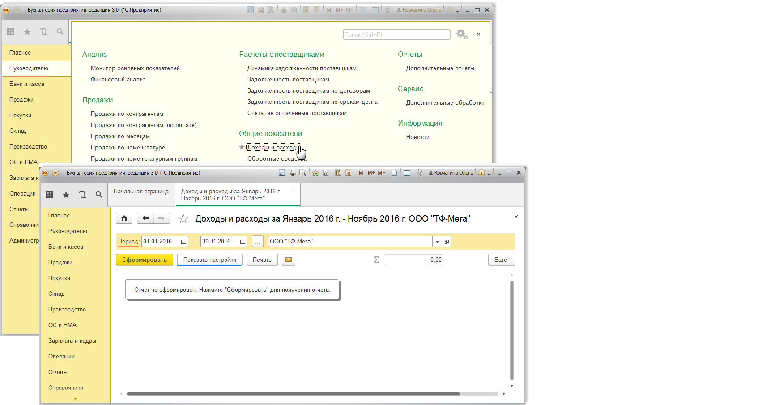Click Показать настройки button

pyautogui.click(x=210, y=260)
